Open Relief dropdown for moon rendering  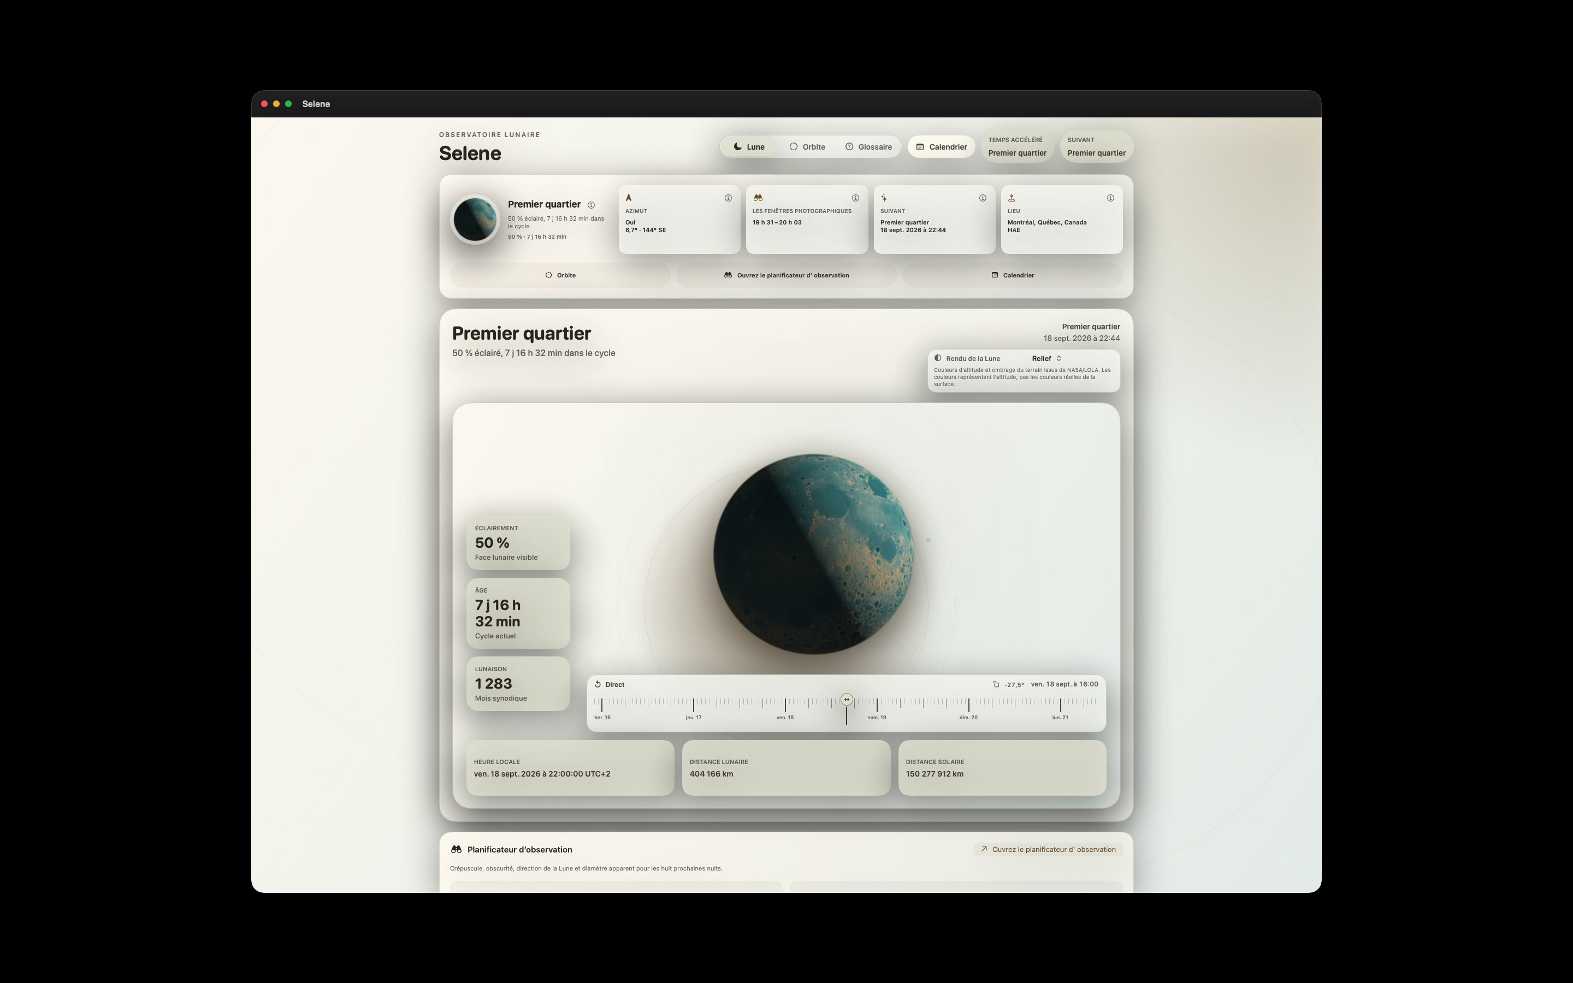pyautogui.click(x=1046, y=358)
